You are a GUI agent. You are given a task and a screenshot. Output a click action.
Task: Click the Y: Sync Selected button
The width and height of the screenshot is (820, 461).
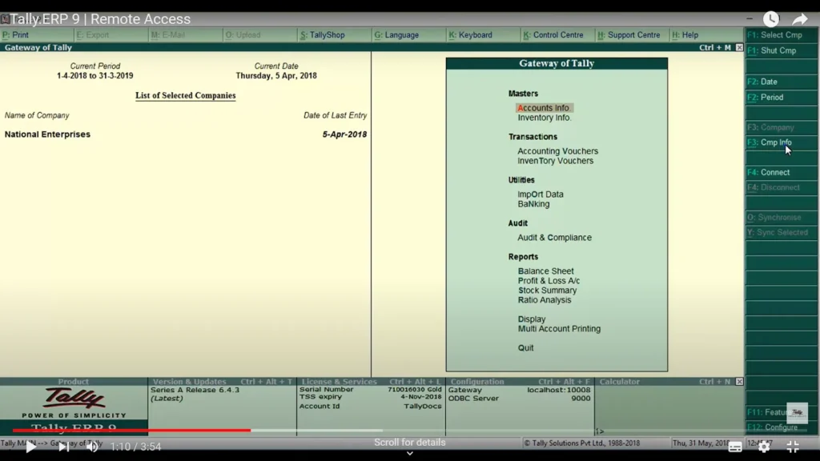[782, 233]
